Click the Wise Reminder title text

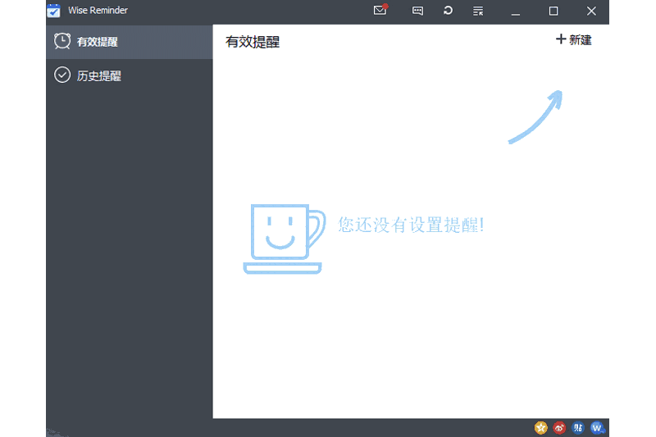pos(98,11)
